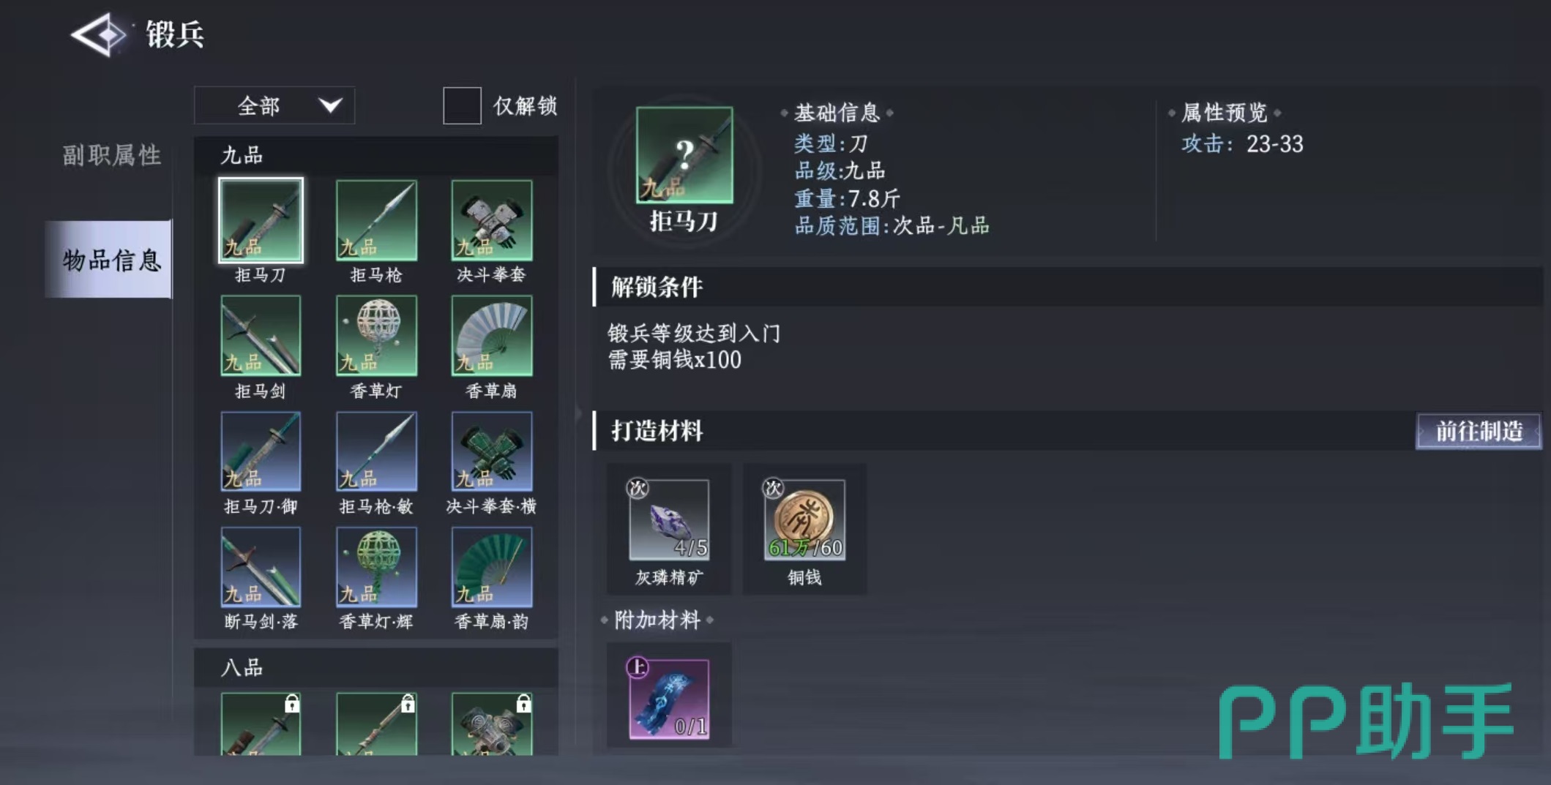Click the 前往制造 button
The width and height of the screenshot is (1551, 785).
point(1479,431)
